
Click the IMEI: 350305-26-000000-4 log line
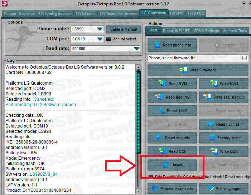32,142
